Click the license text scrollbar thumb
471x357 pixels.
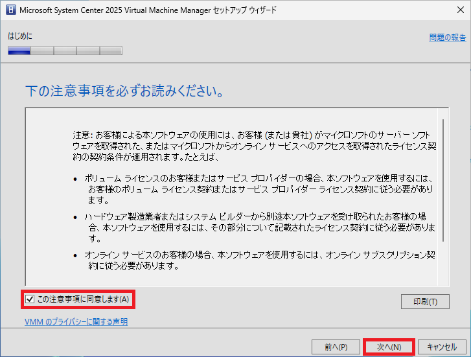[x=442, y=180]
